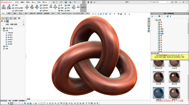Image resolution: width=189 pixels, height=105 pixels.
Task: Click the Home icon in the top toolbar
Action: point(54,2)
